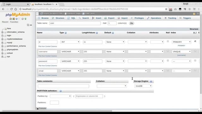Screen dimensions: 202x114
Task: Open the Privileges tab
Action: (137, 18)
